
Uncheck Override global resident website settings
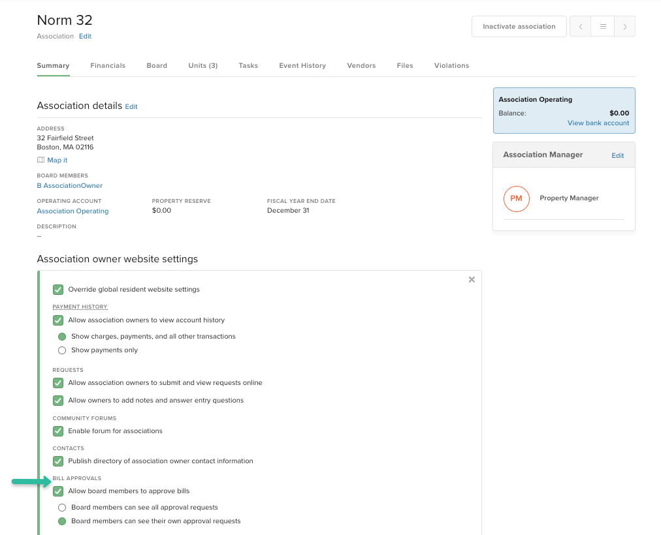coord(58,290)
